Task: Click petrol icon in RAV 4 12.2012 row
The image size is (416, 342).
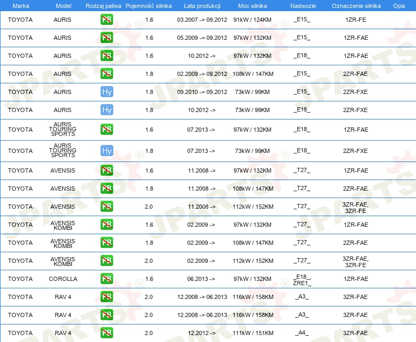Action: coord(106,333)
